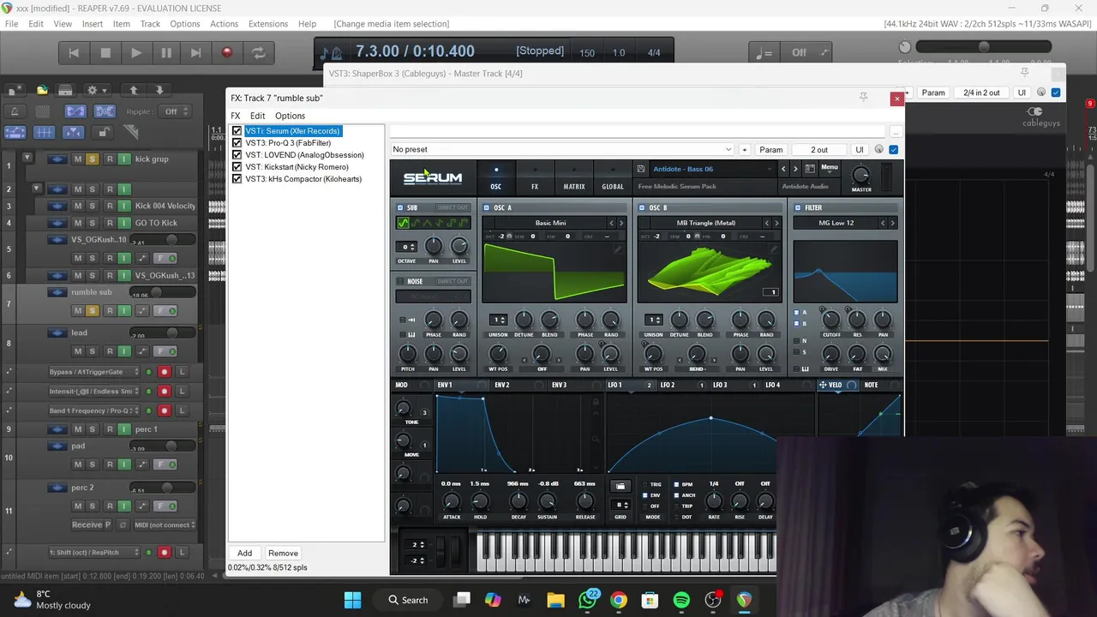
Task: Open project icon with folder in toolbar
Action: coord(42,90)
